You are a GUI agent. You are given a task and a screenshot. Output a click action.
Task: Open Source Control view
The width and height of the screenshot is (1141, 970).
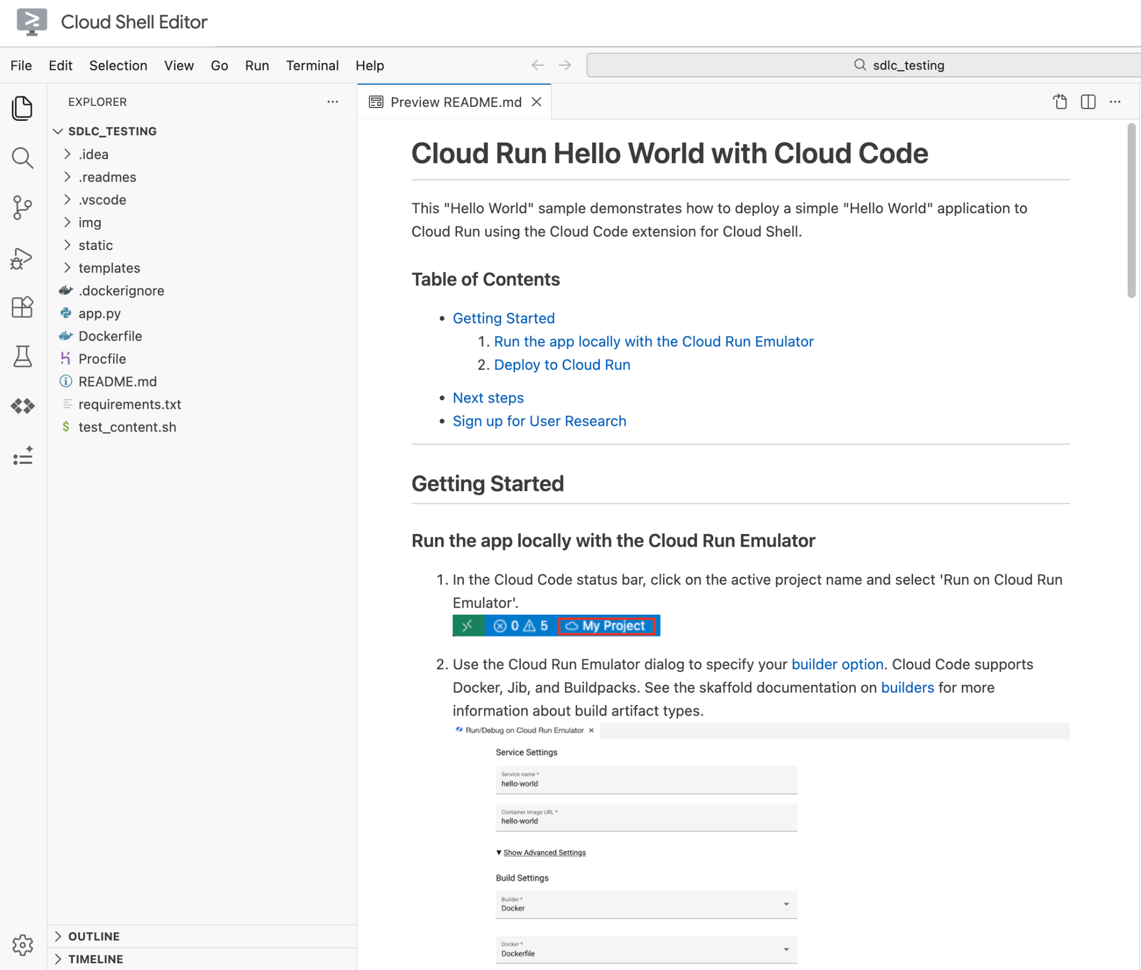coord(22,208)
